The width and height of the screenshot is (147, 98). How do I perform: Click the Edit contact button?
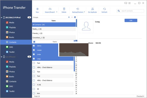131,20
